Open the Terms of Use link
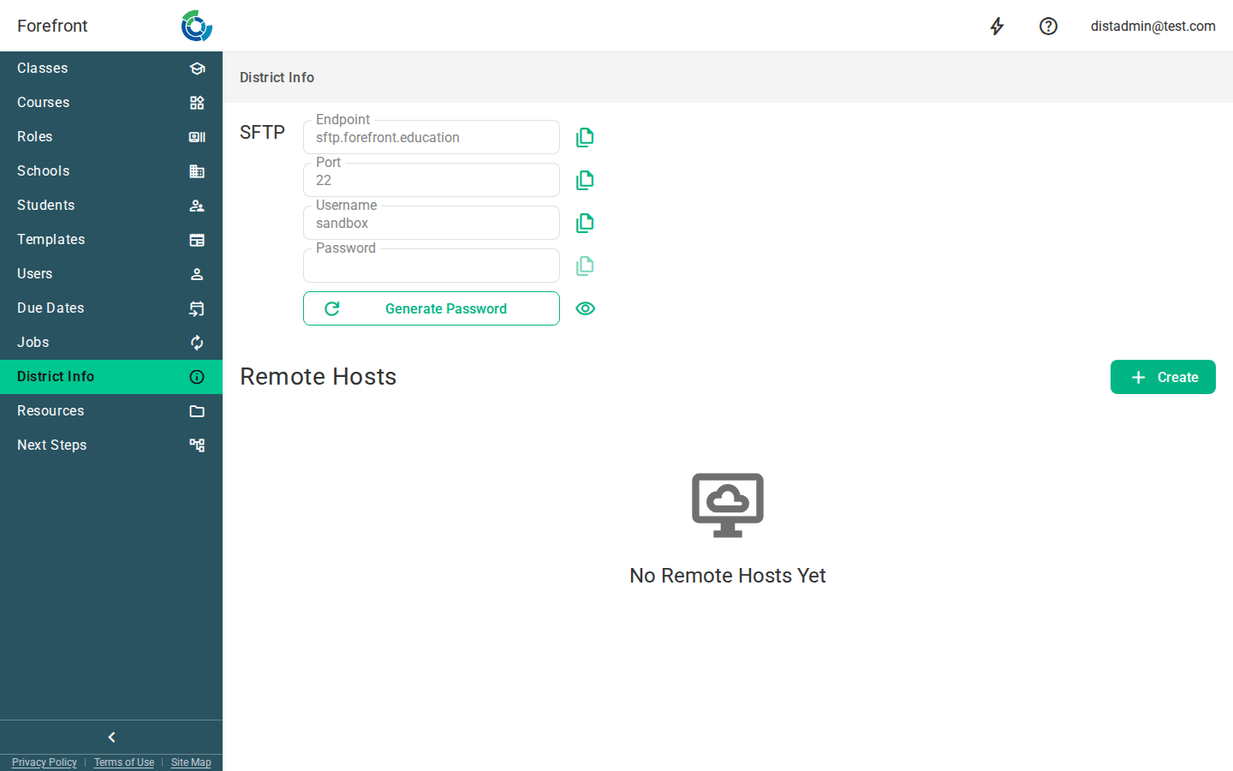1233x771 pixels. point(124,762)
